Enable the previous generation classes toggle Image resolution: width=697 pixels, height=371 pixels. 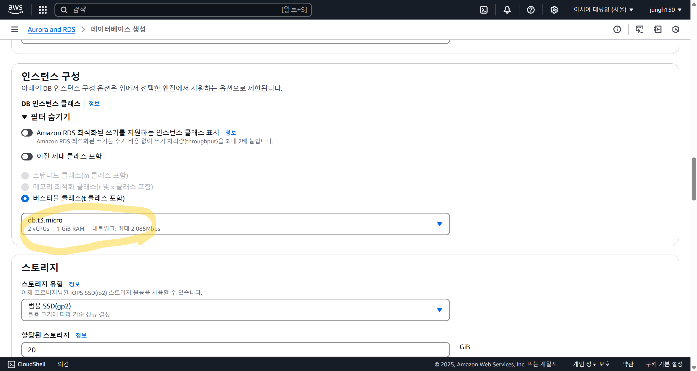point(27,156)
